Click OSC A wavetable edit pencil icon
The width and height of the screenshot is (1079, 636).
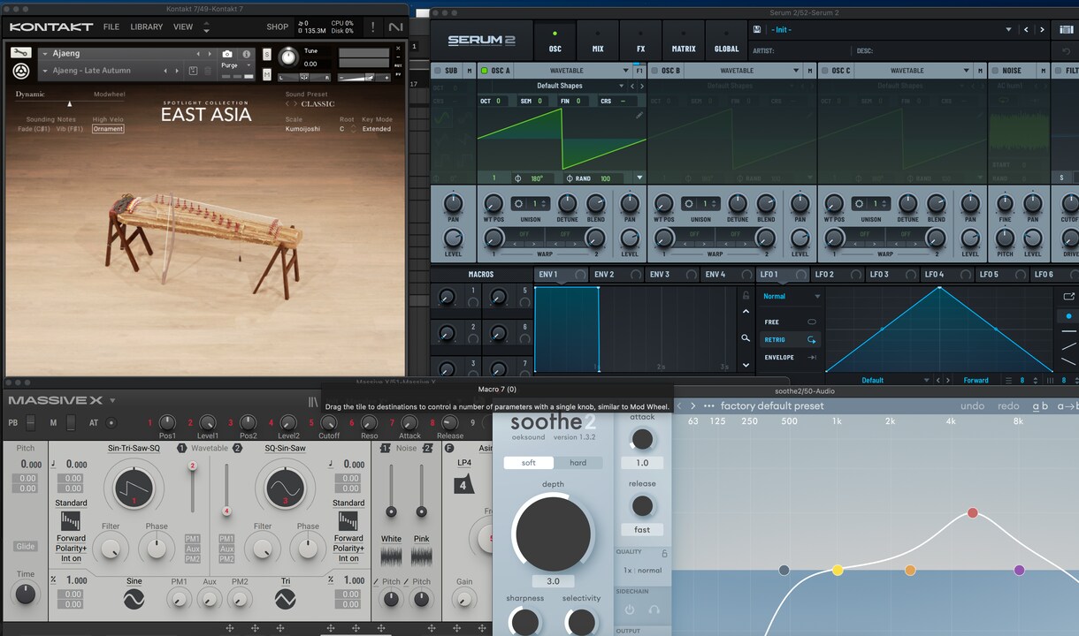(x=639, y=115)
